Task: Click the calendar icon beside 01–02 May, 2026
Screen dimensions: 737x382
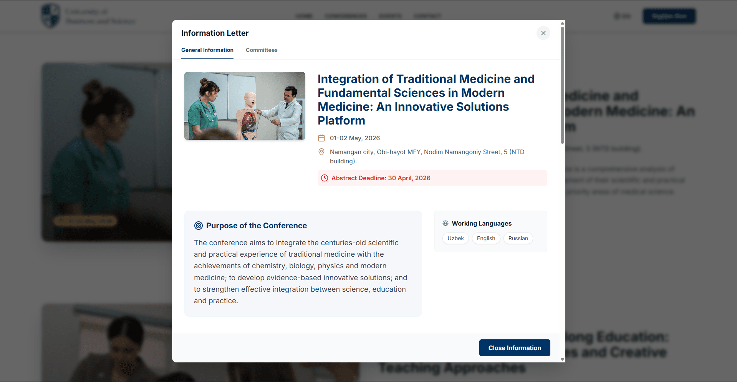Action: tap(321, 138)
